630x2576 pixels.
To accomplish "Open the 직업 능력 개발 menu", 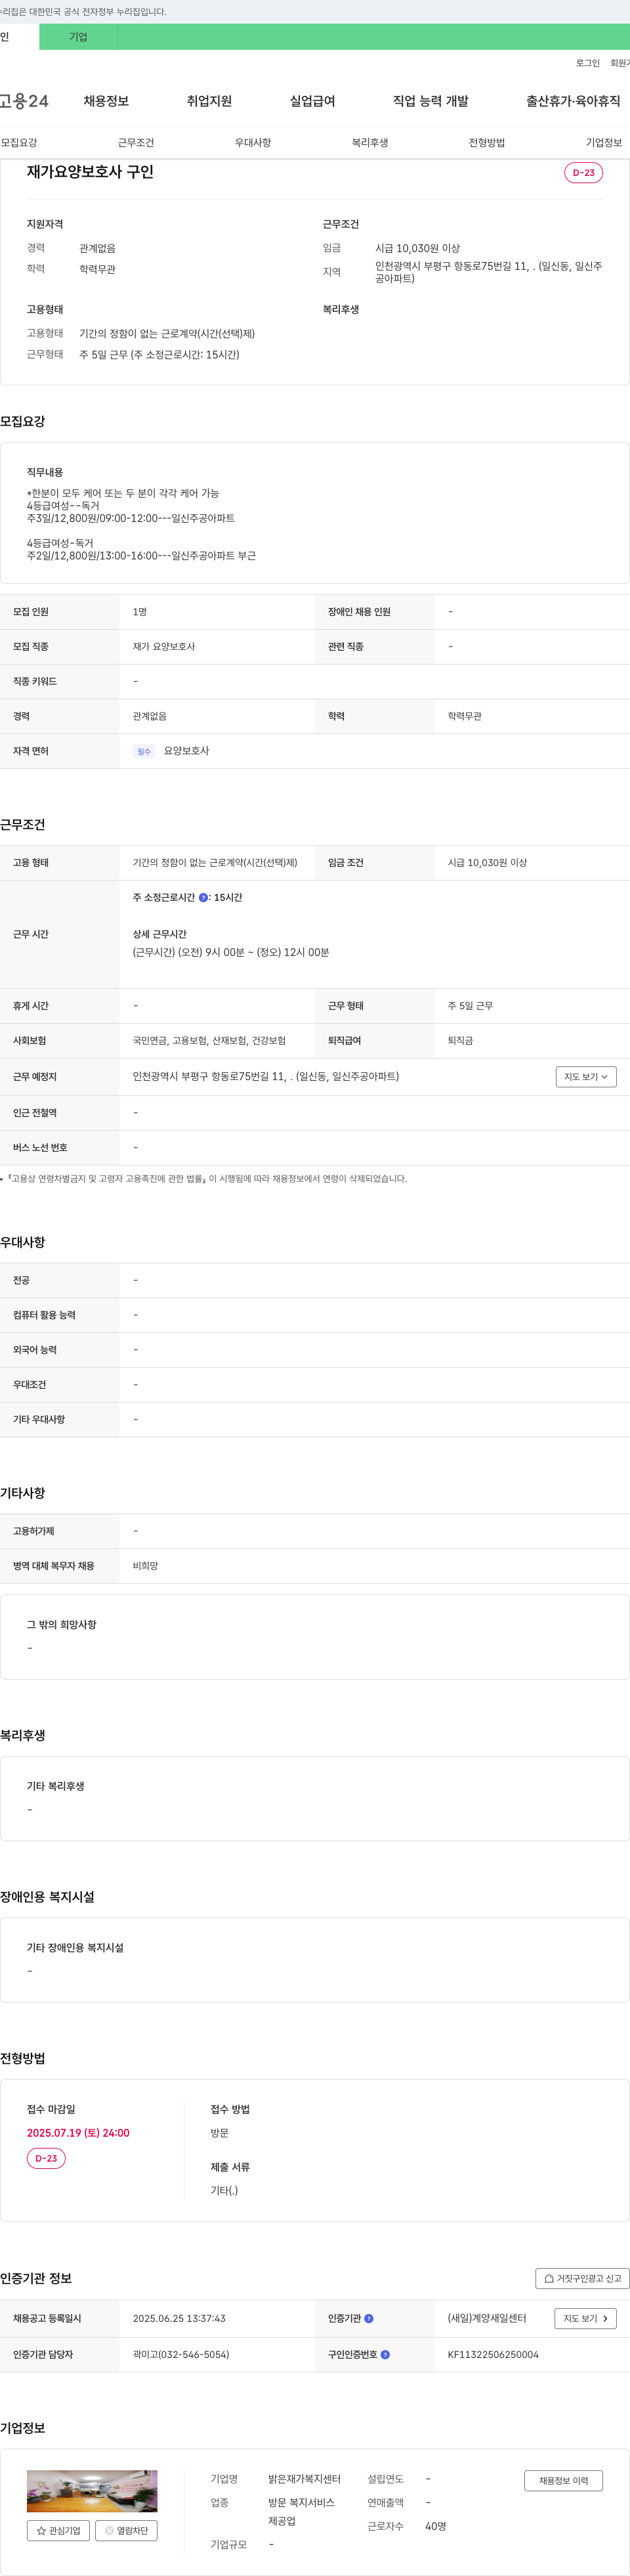I will (x=430, y=101).
